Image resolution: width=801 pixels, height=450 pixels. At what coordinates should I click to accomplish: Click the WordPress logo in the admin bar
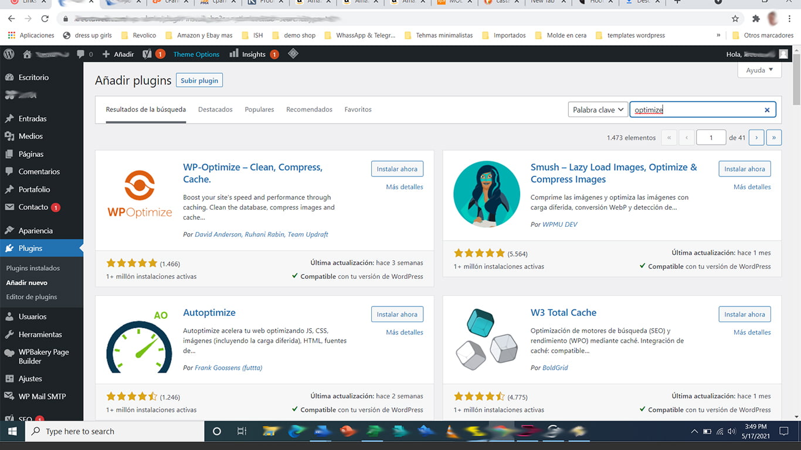(8, 53)
